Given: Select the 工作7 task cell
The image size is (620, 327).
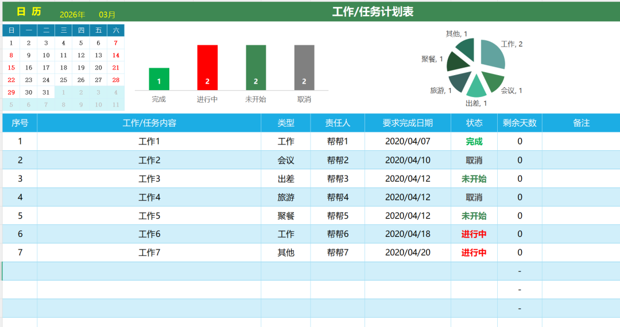Looking at the screenshot, I should pos(149,252).
